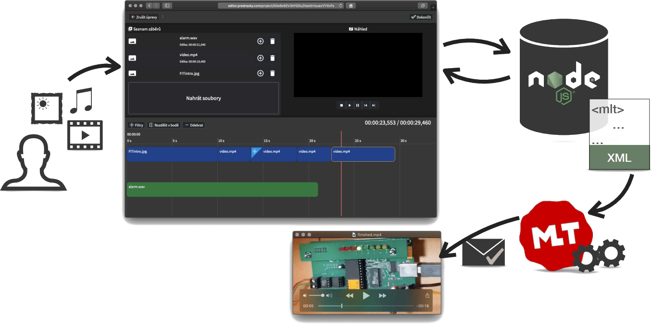
Task: Fast-forward in the finished.mp4 player
Action: click(x=383, y=295)
